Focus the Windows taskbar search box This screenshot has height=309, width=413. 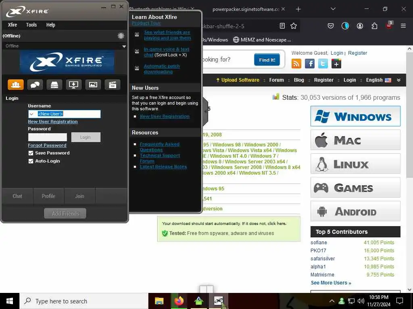(84, 301)
